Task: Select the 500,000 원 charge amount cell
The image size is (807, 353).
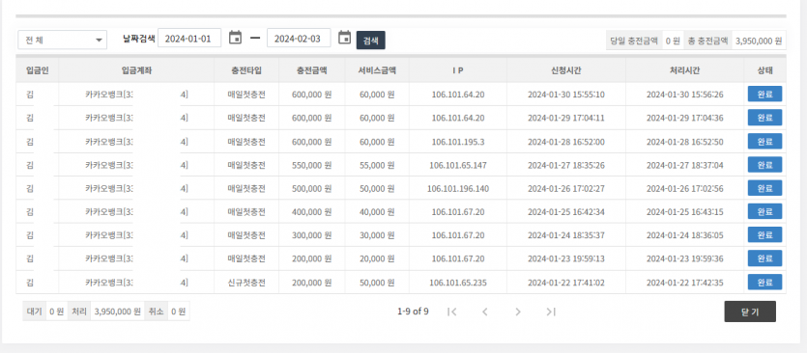Action: 312,189
